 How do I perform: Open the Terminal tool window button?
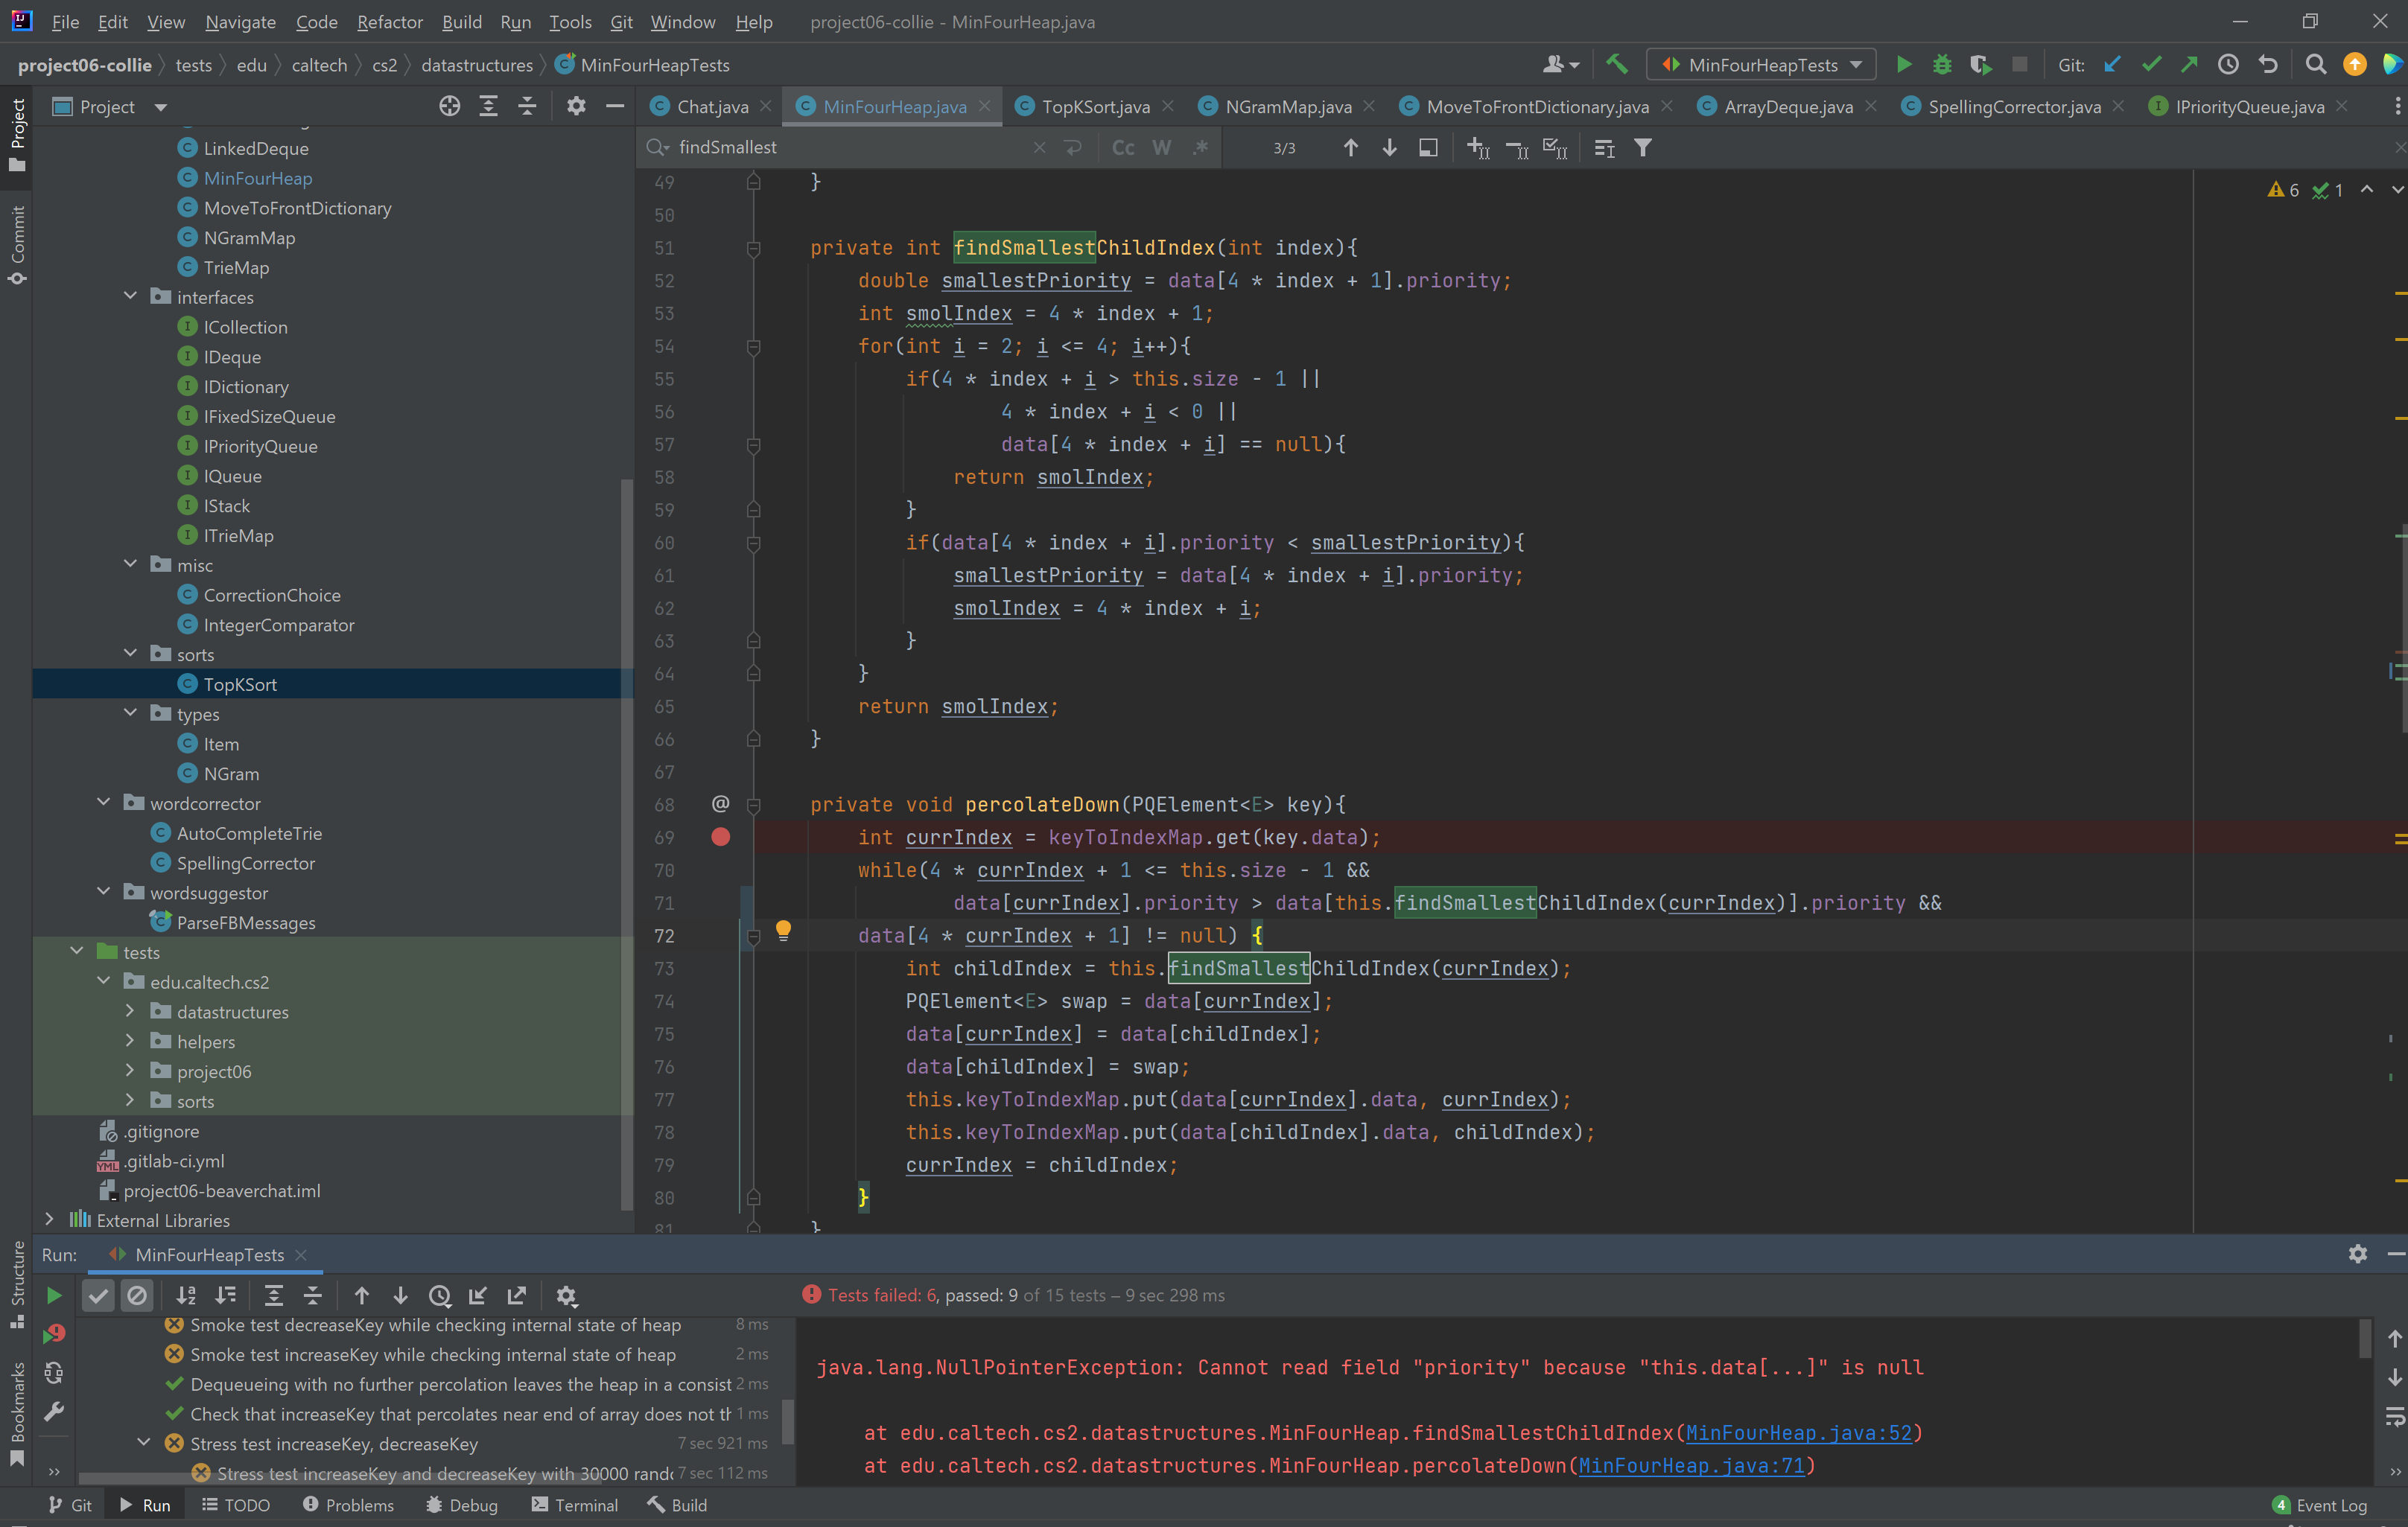click(x=575, y=1505)
